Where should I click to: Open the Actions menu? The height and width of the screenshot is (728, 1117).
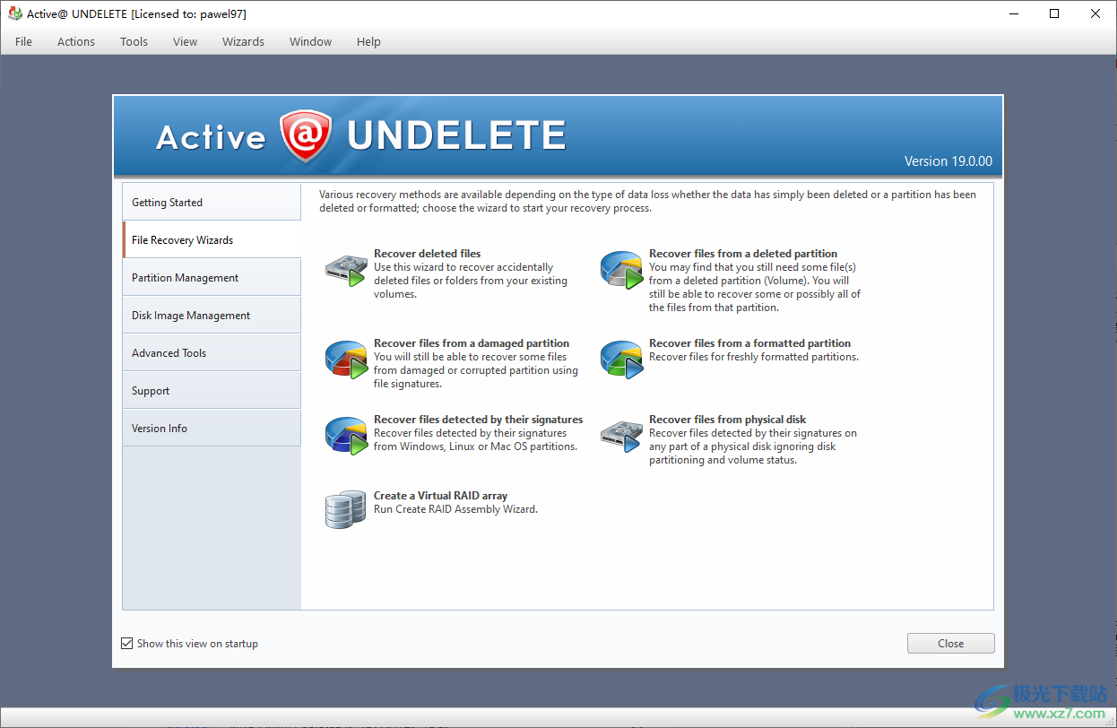tap(76, 41)
